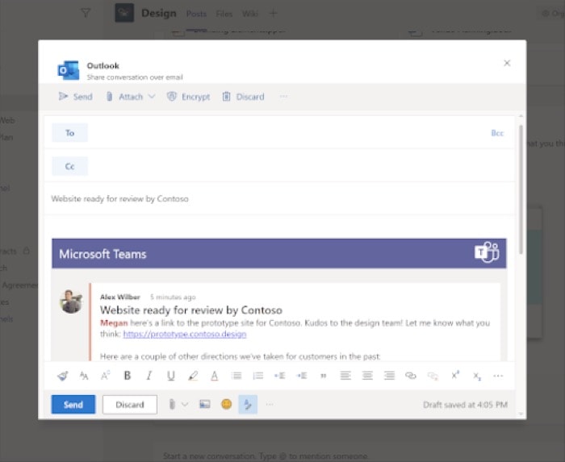The height and width of the screenshot is (462, 565).
Task: Show the Bcc field
Action: [497, 133]
